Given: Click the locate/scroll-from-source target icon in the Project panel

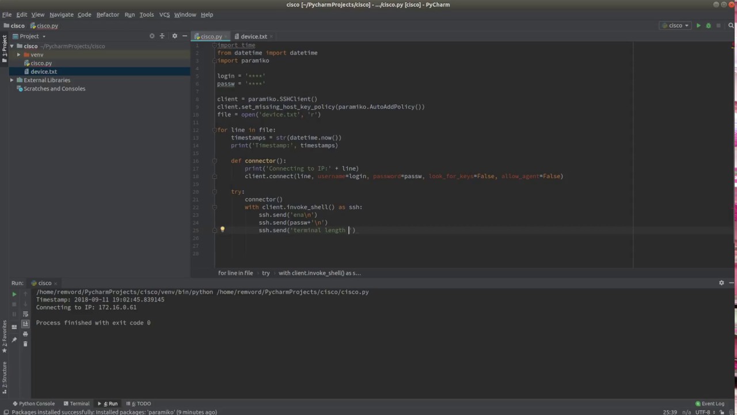Looking at the screenshot, I should click(x=152, y=36).
